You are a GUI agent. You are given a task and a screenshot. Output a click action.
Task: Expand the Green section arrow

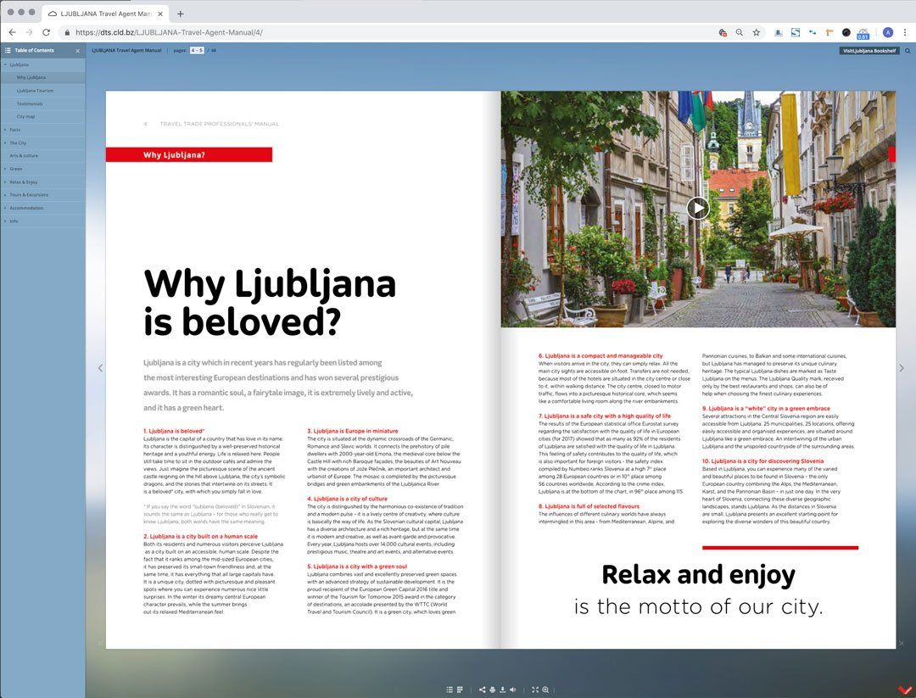[5, 169]
